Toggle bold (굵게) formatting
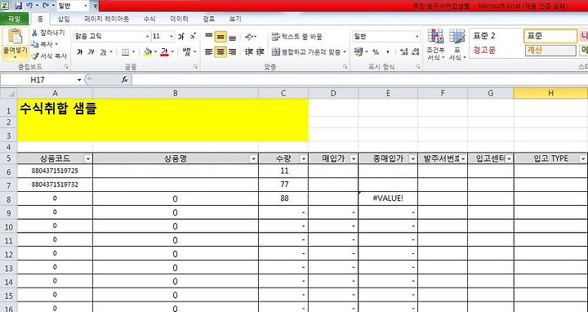This screenshot has height=312, width=588. [79, 51]
